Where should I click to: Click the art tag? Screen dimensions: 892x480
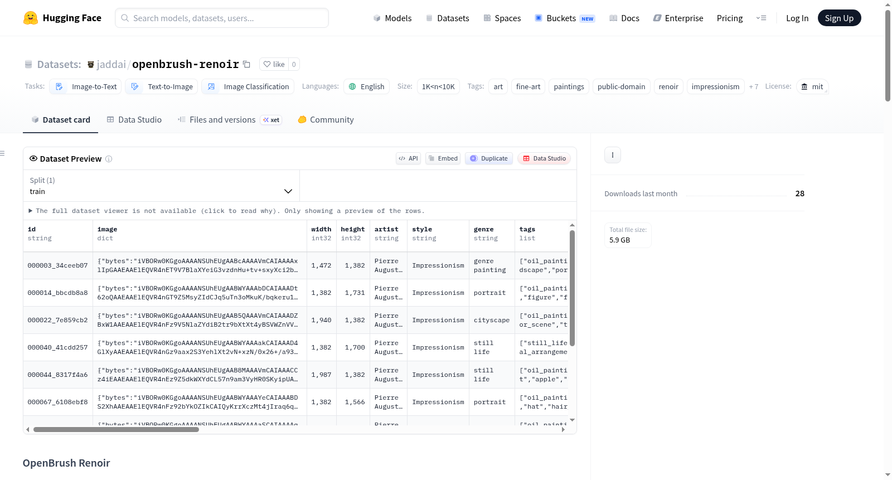[498, 86]
